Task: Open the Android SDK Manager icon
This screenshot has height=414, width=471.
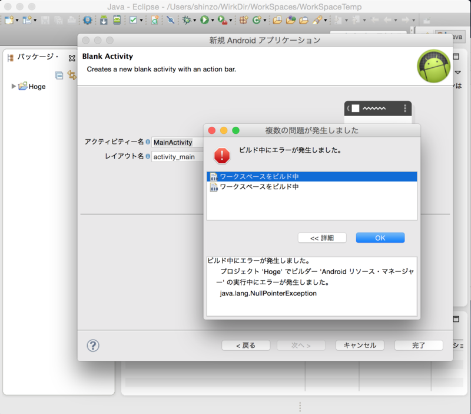Action: (104, 20)
